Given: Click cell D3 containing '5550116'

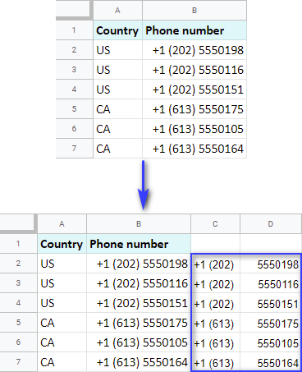Looking at the screenshot, I should tap(271, 283).
